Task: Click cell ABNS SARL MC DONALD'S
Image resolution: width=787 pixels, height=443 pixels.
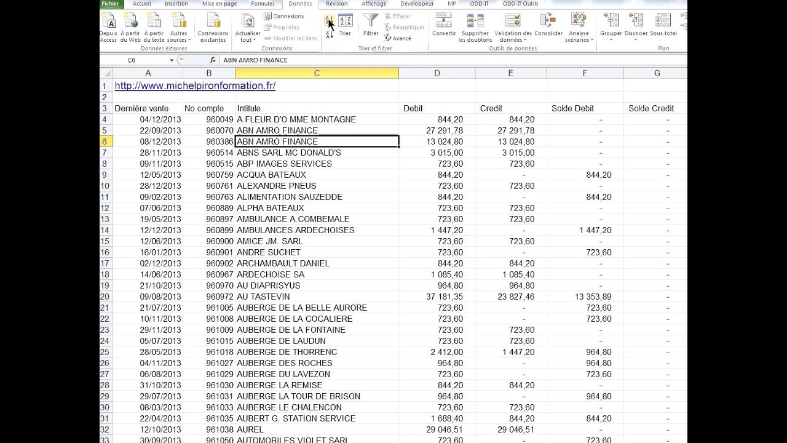Action: point(317,153)
